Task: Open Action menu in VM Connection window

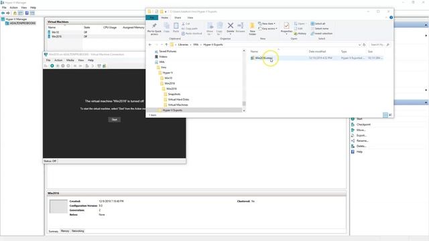Action: (58, 60)
